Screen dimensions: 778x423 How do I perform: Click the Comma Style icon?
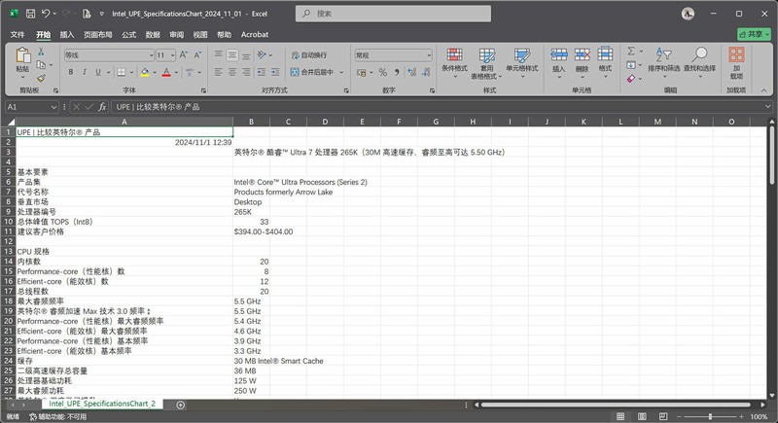[x=397, y=72]
